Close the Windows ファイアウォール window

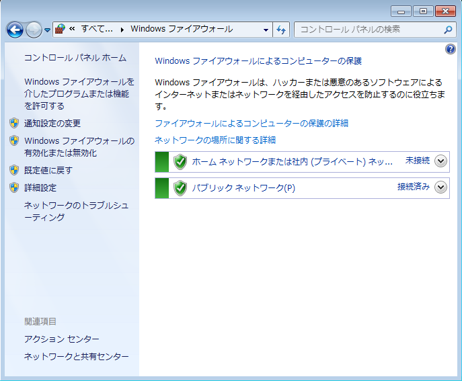coord(445,11)
